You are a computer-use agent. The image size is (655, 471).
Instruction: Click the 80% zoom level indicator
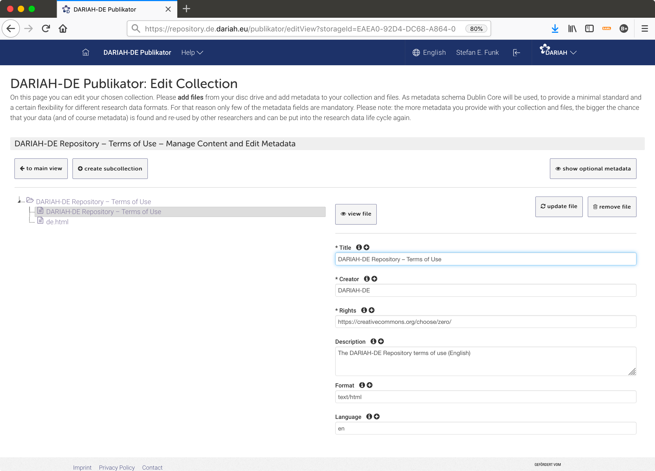[x=476, y=28]
